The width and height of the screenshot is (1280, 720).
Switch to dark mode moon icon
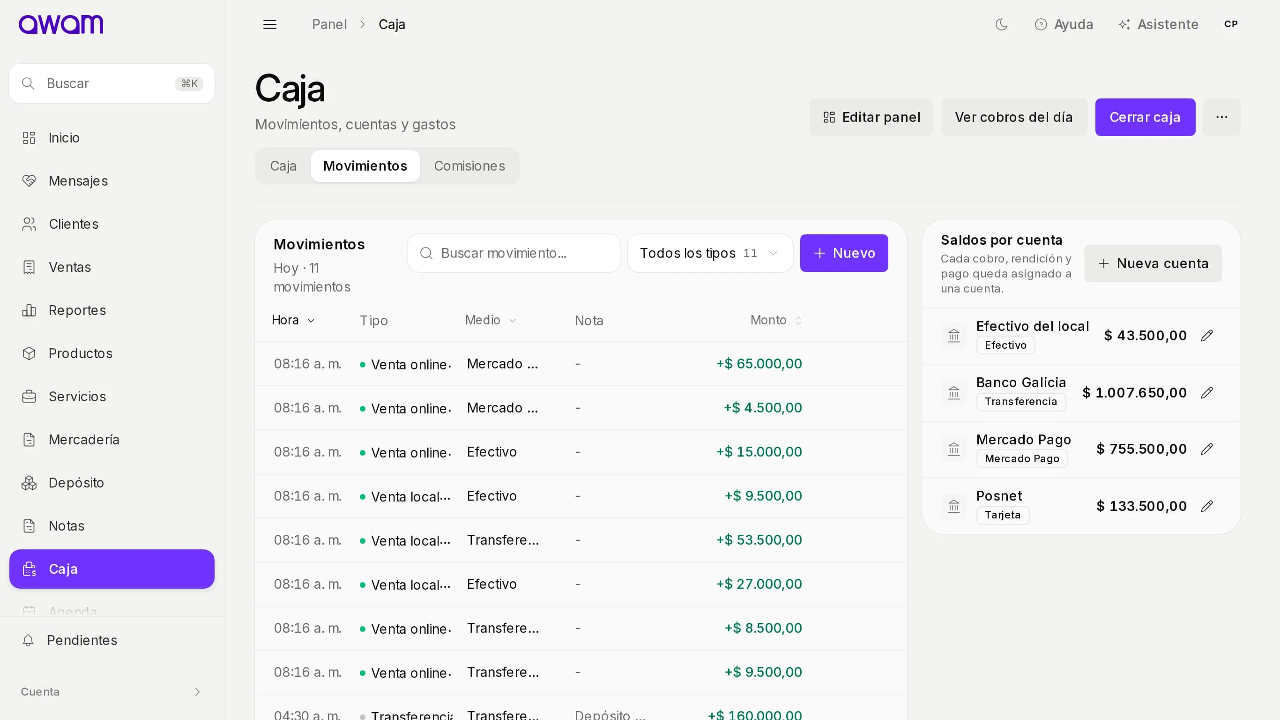1001,24
